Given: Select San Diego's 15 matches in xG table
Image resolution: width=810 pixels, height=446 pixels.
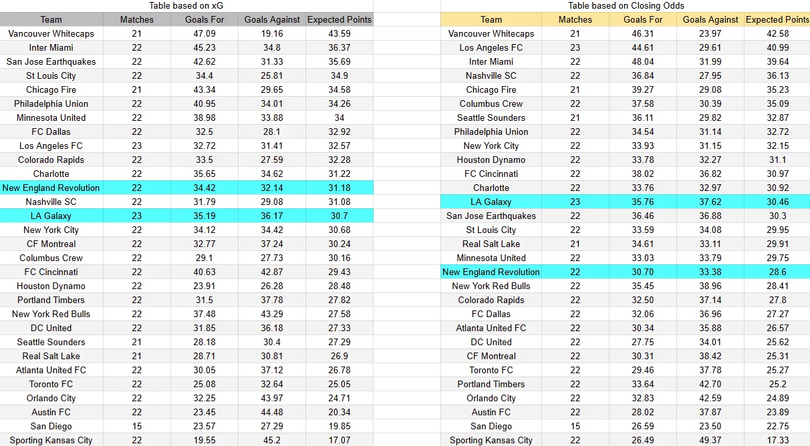Looking at the screenshot, I should tap(137, 426).
